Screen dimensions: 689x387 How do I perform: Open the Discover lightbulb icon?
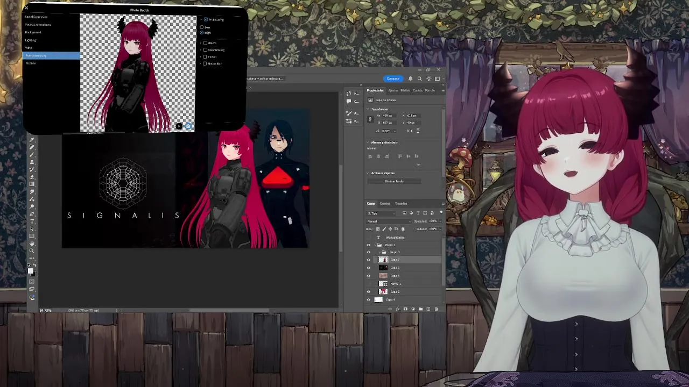tap(428, 78)
